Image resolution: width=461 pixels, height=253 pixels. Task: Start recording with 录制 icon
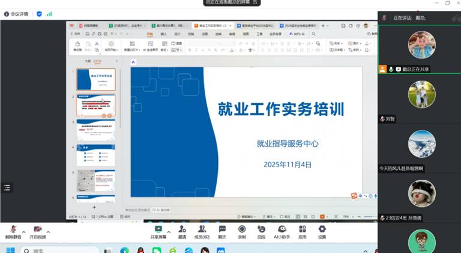[x=242, y=230]
